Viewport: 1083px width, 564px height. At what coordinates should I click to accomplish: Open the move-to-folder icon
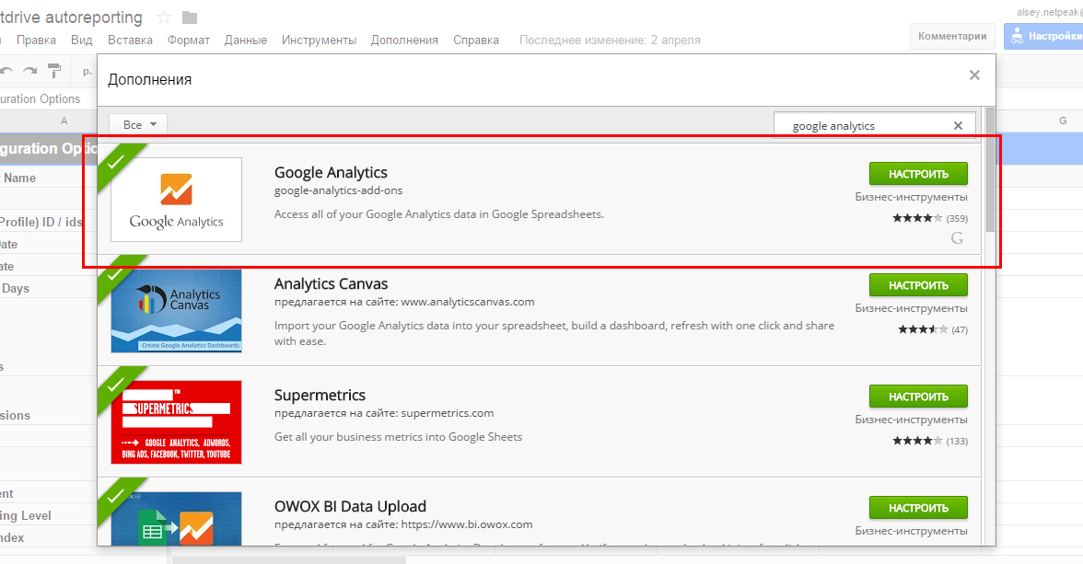[x=190, y=17]
